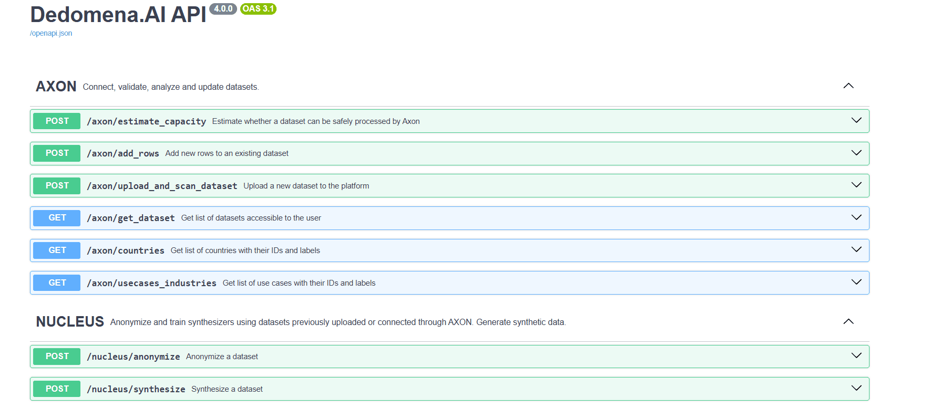The height and width of the screenshot is (408, 941).
Task: Click POST badge for /axon/estimate_capacity
Action: click(x=57, y=121)
